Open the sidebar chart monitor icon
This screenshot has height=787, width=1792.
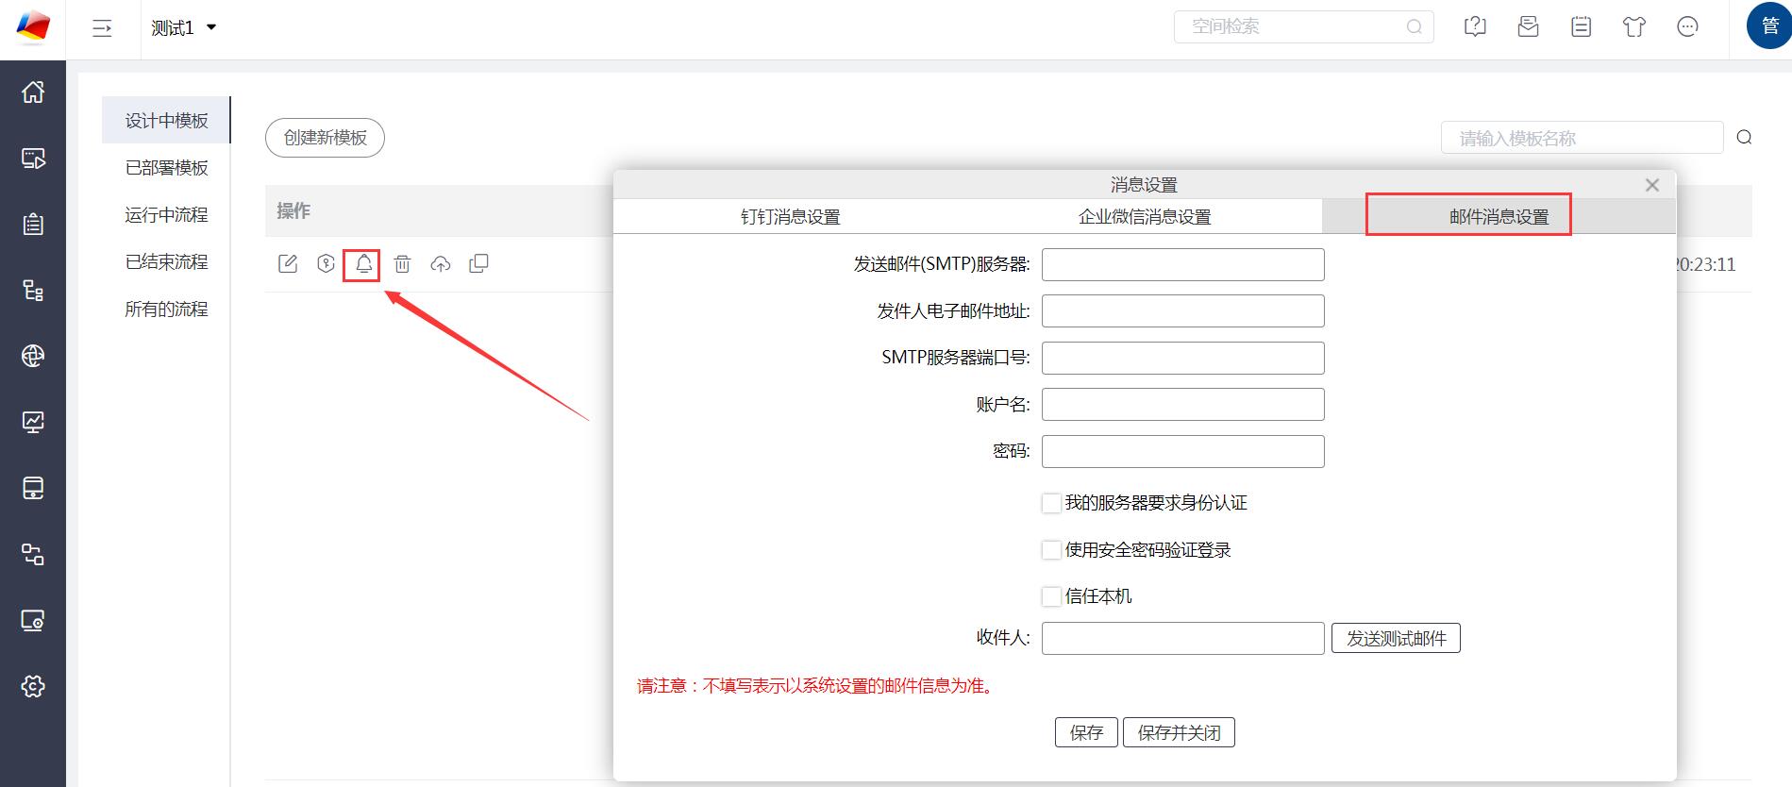(33, 422)
